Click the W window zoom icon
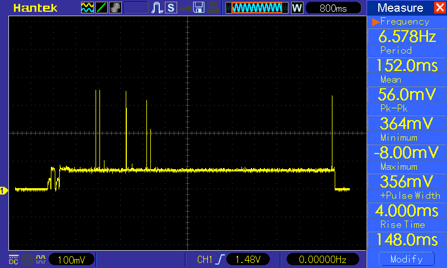This screenshot has height=268, width=447. 297,8
